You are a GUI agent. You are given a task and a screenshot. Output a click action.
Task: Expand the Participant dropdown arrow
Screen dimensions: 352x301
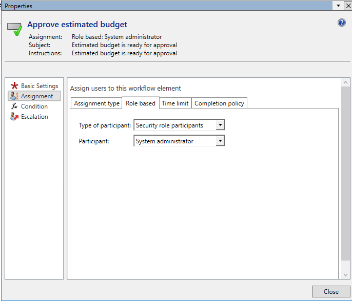coord(220,141)
